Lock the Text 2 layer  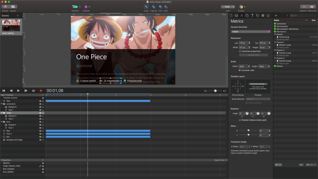coord(43,134)
